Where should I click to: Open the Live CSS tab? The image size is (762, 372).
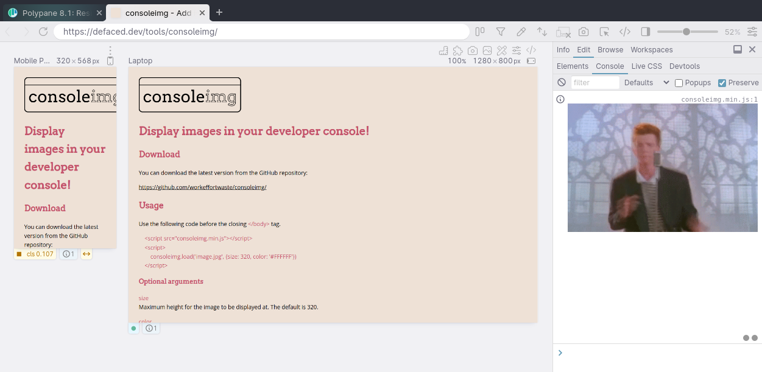[x=647, y=66]
